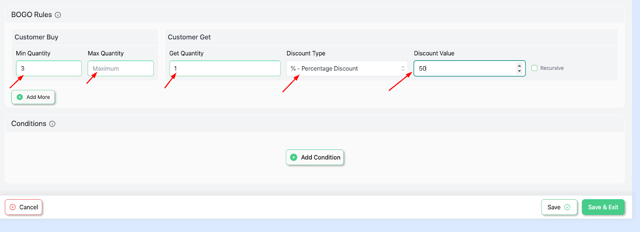Viewport: 640px width, 232px height.
Task: Click the Save & Exit button
Action: (603, 207)
